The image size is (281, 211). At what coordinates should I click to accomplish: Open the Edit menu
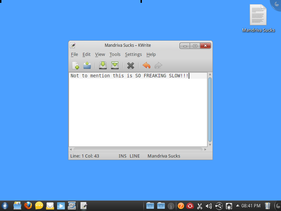(86, 55)
